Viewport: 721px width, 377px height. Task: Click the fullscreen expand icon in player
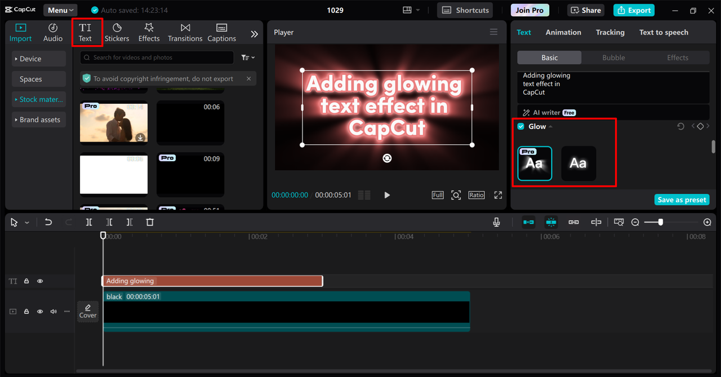[x=498, y=195]
